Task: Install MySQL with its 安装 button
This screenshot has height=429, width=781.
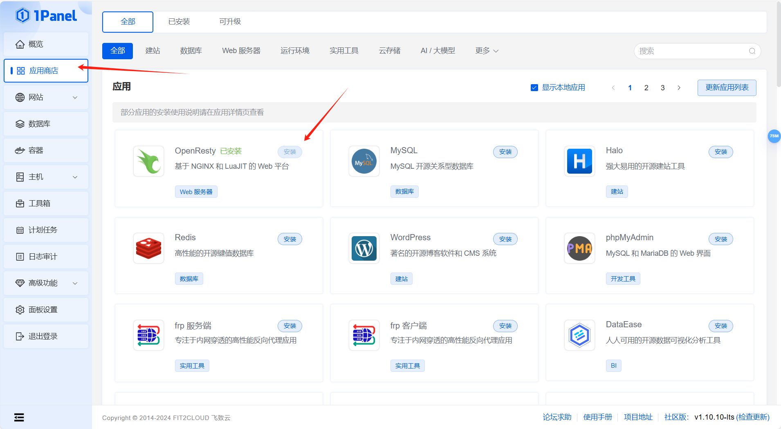Action: (505, 152)
